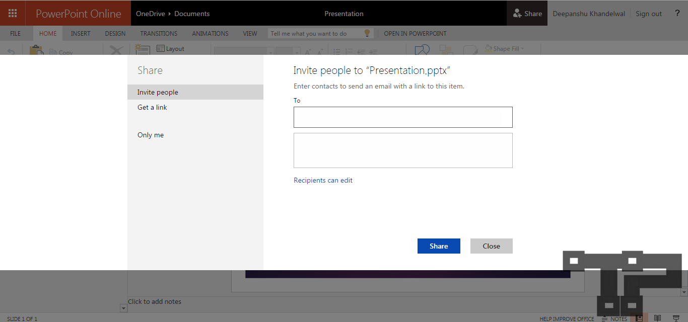688x322 pixels.
Task: Click the Copy button in ribbon
Action: pos(61,52)
